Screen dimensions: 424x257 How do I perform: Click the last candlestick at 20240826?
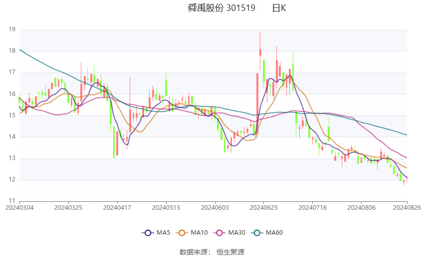pos(407,179)
